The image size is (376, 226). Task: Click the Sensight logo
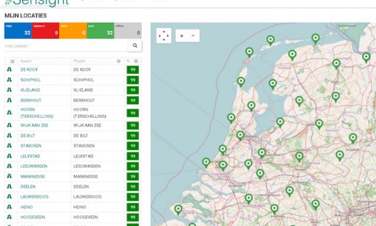coord(36,3)
